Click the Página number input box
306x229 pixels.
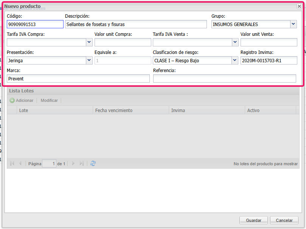point(49,164)
